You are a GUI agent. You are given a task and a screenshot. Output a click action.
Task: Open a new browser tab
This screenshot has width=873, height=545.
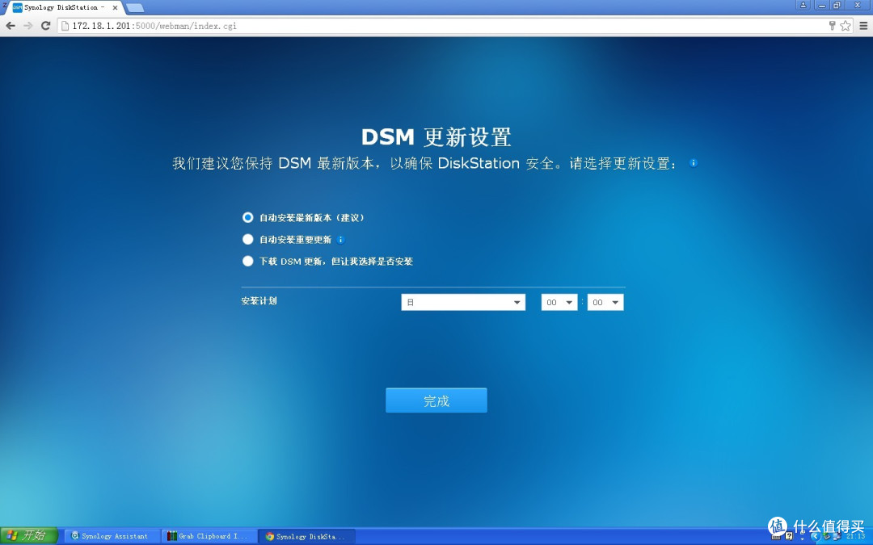[x=135, y=8]
